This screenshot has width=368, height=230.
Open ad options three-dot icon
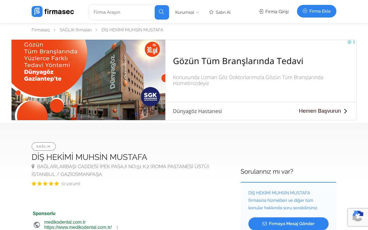pos(354,42)
